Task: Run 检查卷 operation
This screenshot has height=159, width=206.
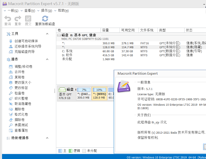Action: pyautogui.click(x=19, y=93)
